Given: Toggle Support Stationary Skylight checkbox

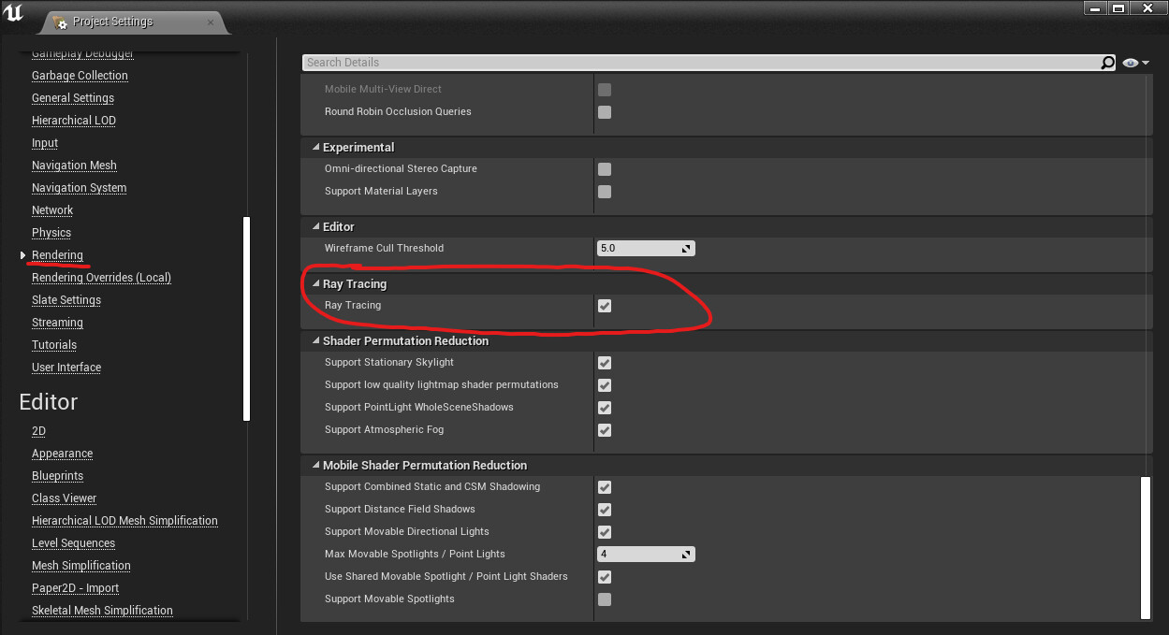Looking at the screenshot, I should (x=605, y=363).
